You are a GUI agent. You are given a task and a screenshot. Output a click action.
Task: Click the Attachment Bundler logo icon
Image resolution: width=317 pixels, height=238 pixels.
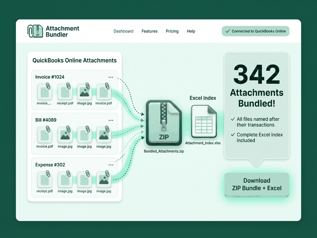35,31
